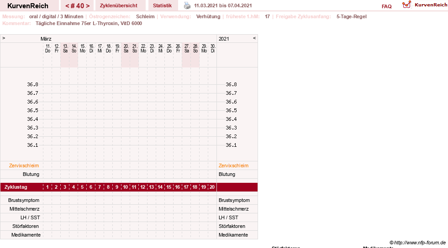Select cycle day 14

click(160, 187)
